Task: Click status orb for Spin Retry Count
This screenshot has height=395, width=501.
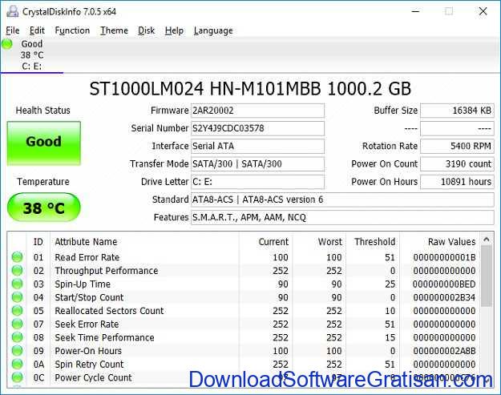Action: (x=18, y=364)
